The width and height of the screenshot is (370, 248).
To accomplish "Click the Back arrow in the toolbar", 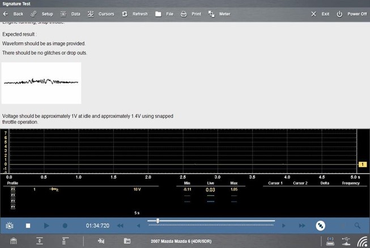I will click(14, 14).
